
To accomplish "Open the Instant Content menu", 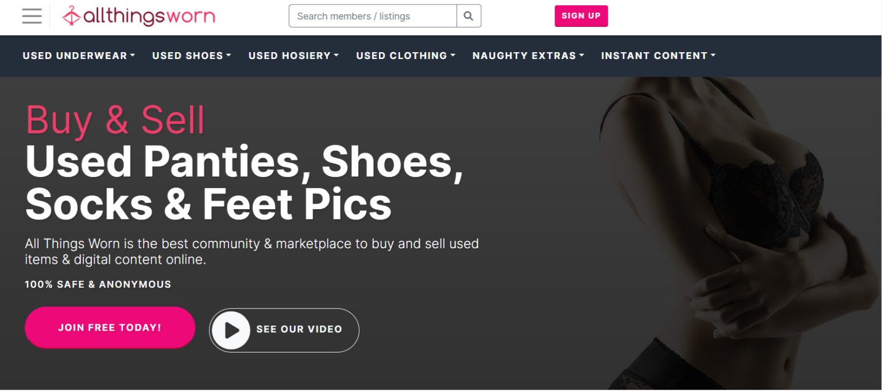I will pos(658,56).
